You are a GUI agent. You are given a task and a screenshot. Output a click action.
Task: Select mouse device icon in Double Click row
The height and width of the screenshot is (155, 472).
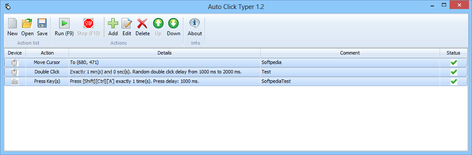[15, 72]
